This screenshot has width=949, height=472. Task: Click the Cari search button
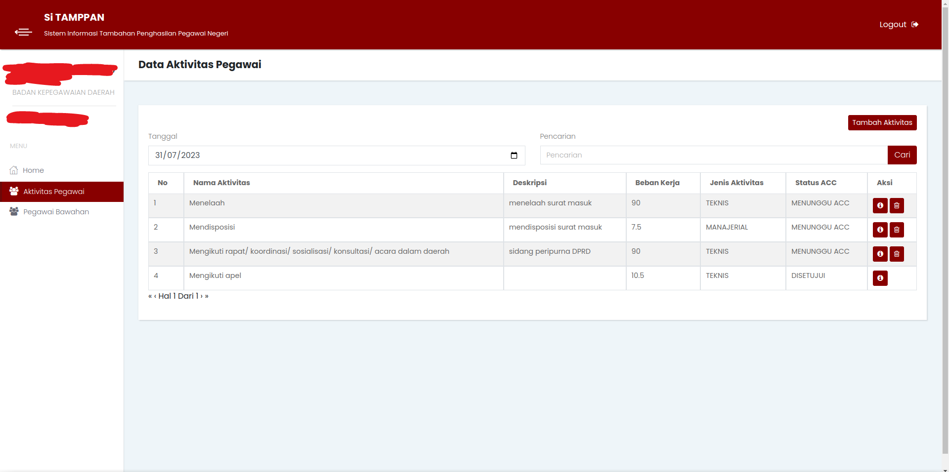(x=902, y=155)
